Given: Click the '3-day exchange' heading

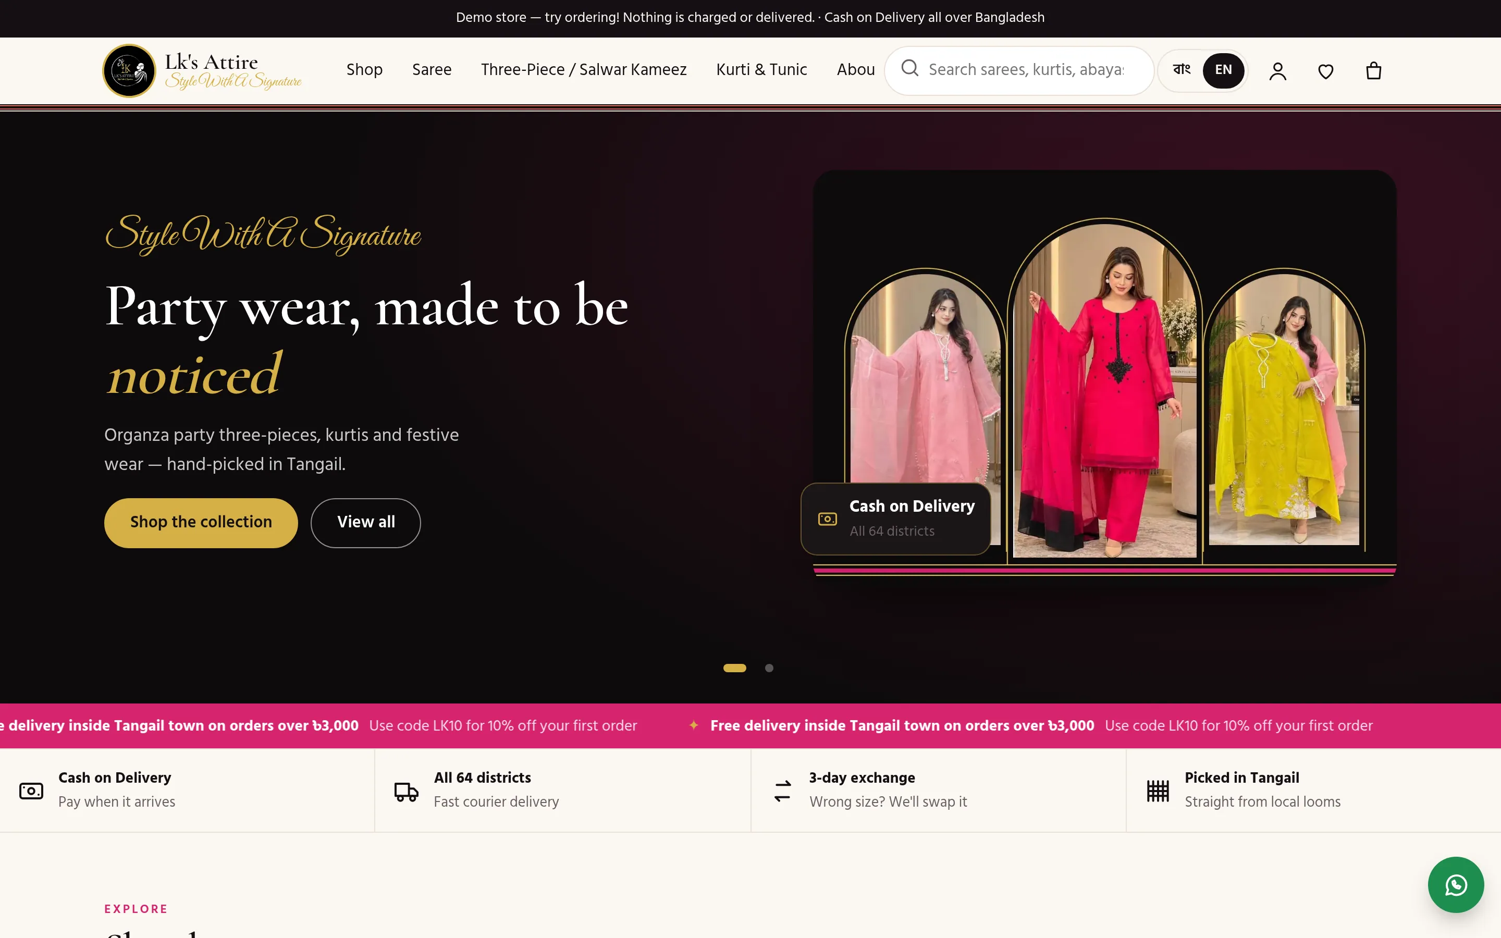Looking at the screenshot, I should pos(862,777).
